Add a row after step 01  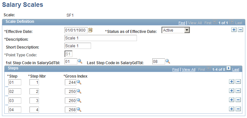[x=231, y=81]
